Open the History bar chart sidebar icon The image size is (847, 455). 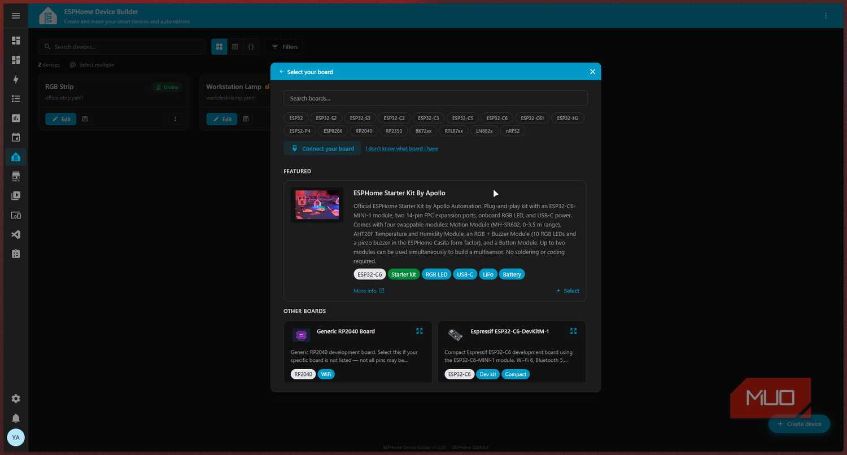[x=16, y=118]
